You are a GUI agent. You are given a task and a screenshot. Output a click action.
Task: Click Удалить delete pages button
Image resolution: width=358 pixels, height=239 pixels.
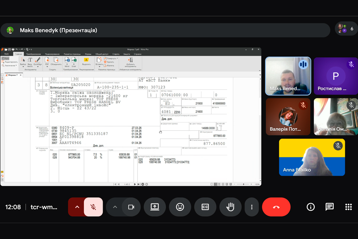(x=109, y=62)
